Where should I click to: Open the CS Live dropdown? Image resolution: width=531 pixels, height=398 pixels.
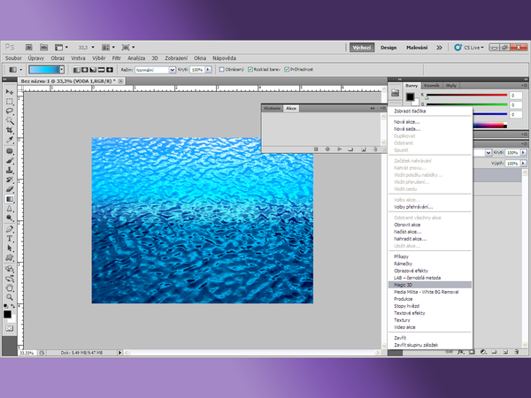(473, 47)
